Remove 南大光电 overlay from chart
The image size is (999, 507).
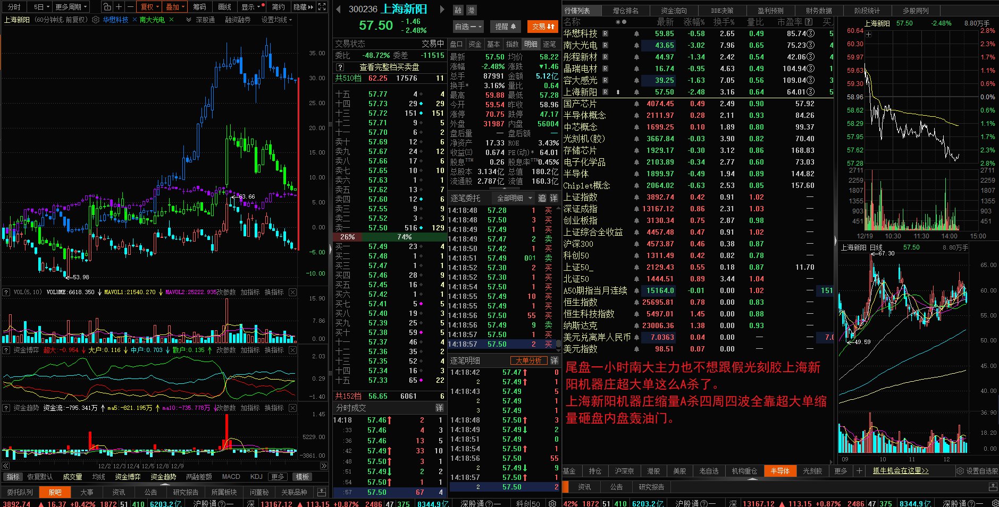point(171,20)
